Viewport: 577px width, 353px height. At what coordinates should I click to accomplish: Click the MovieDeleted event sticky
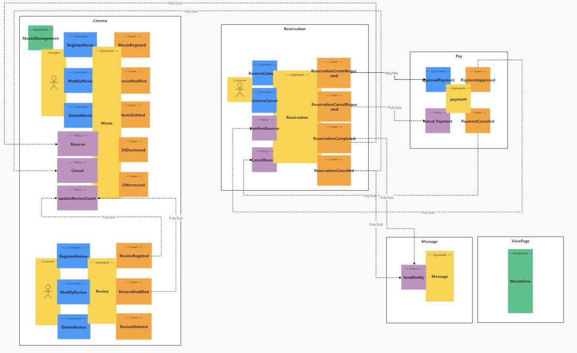click(x=132, y=114)
